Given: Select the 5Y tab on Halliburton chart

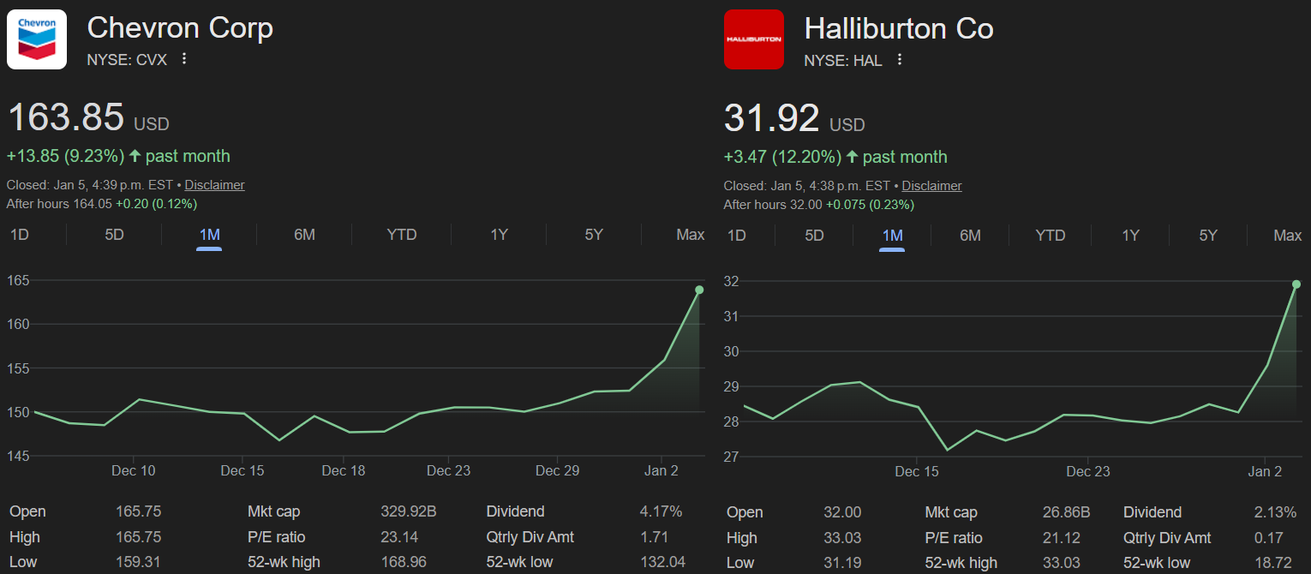Looking at the screenshot, I should coord(1208,236).
